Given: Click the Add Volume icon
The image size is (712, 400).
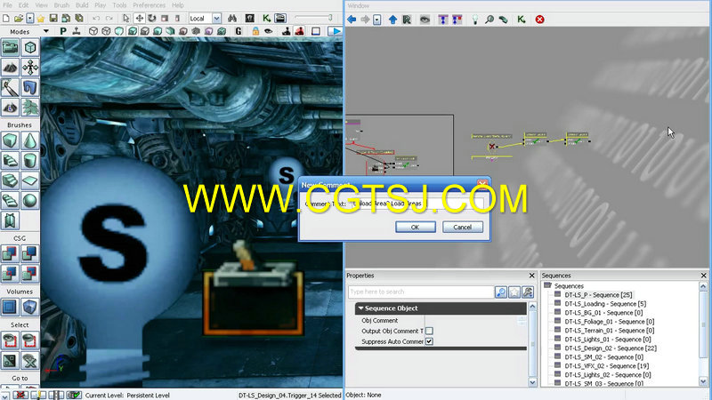Looking at the screenshot, I should click(x=29, y=307).
